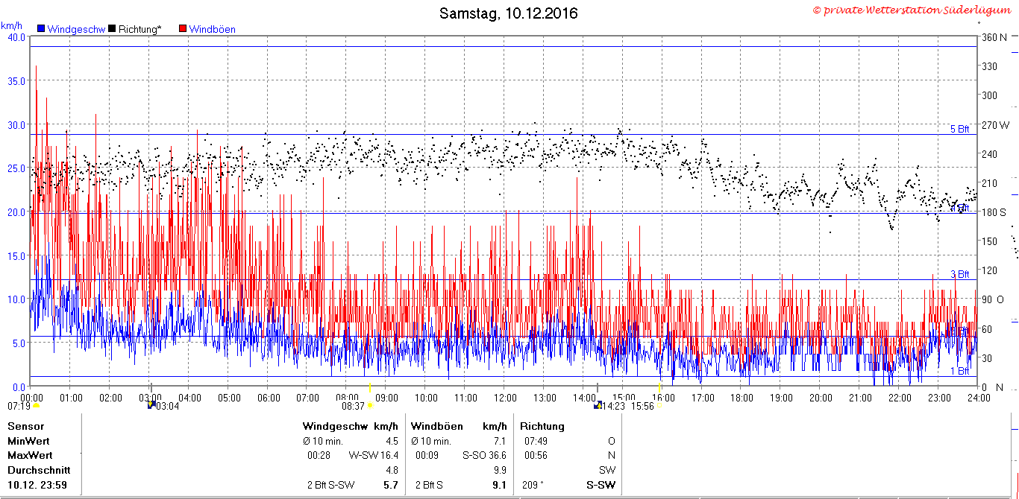
Task: Click the yellow icon beside 07:19
Action: [x=36, y=406]
